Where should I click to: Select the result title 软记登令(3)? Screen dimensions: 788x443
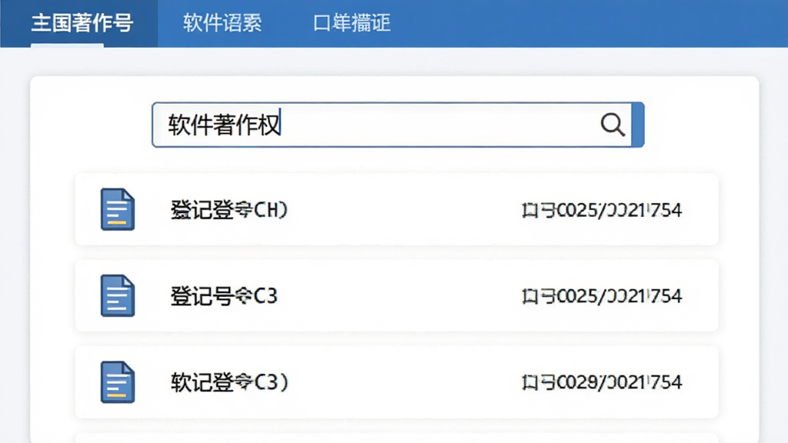point(229,383)
